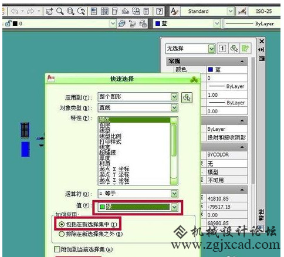Click the Help question mark icon
This screenshot has height=257, width=284.
160,11
